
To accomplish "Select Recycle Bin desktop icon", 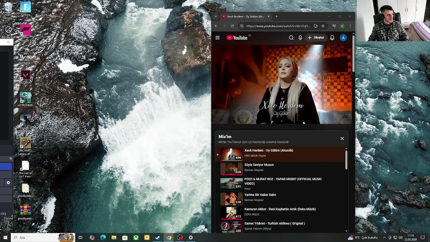I will [x=7, y=10].
